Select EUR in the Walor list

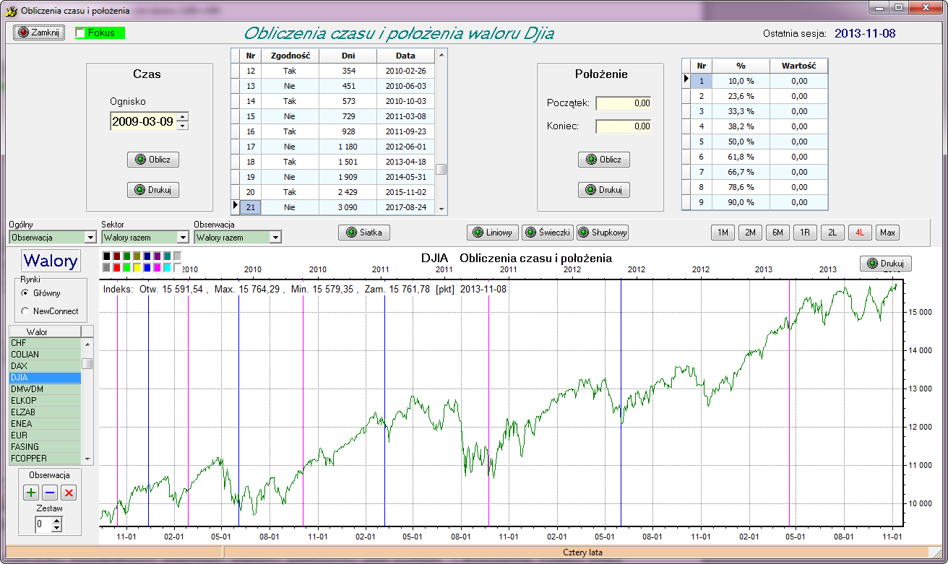tap(45, 435)
